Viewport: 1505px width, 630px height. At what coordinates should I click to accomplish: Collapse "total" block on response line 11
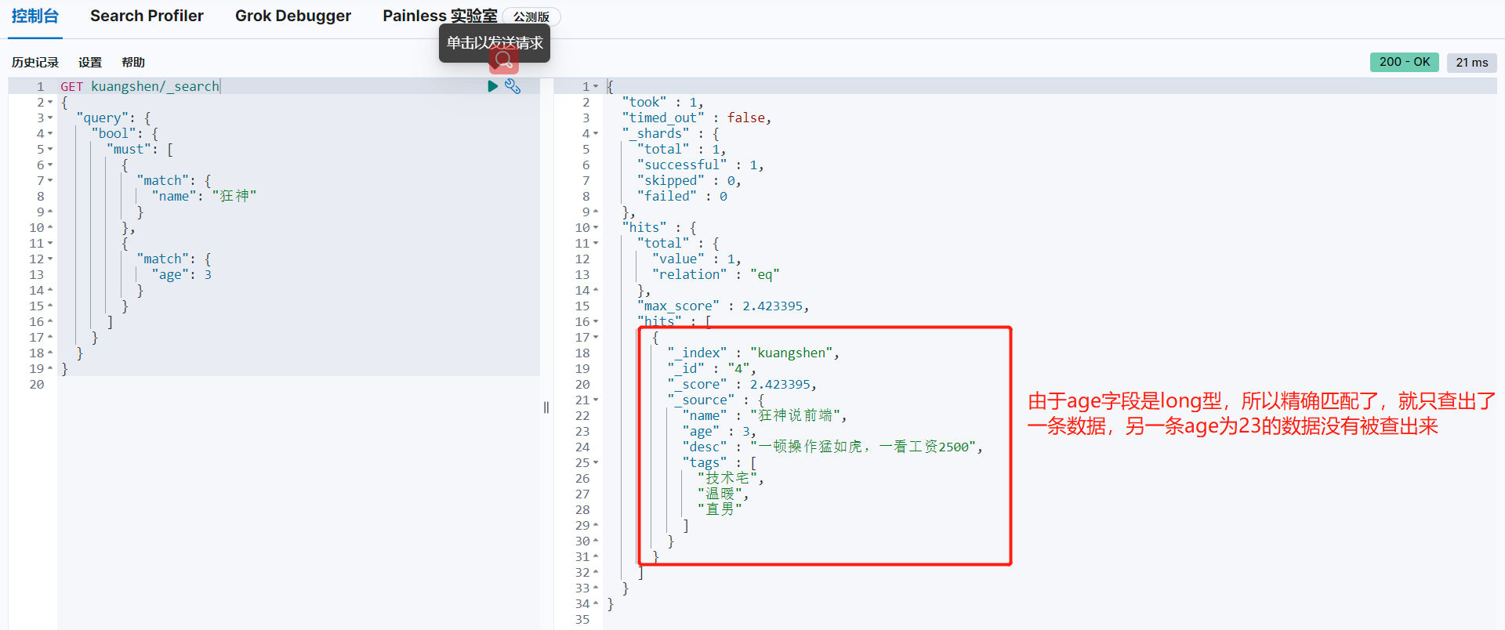(596, 243)
